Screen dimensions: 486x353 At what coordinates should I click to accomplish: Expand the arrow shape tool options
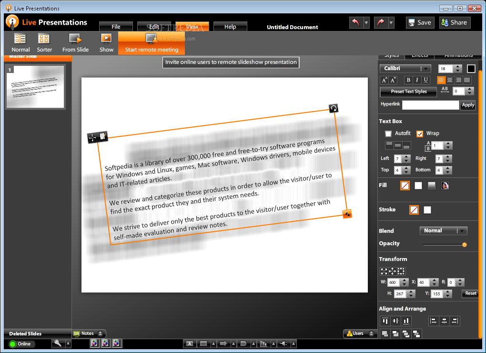(233, 343)
